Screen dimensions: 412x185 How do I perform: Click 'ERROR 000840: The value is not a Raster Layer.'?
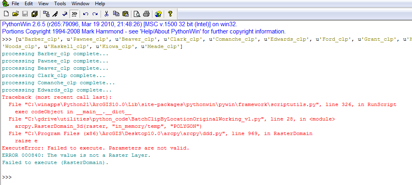pos(76,155)
